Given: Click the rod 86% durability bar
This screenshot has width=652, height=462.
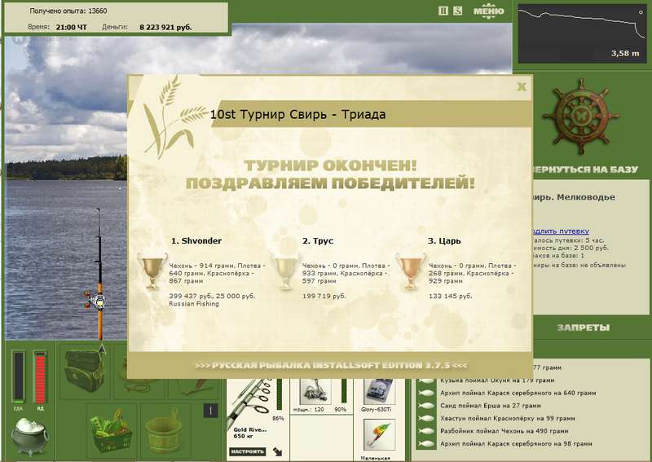Looking at the screenshot, I should pos(279,395).
